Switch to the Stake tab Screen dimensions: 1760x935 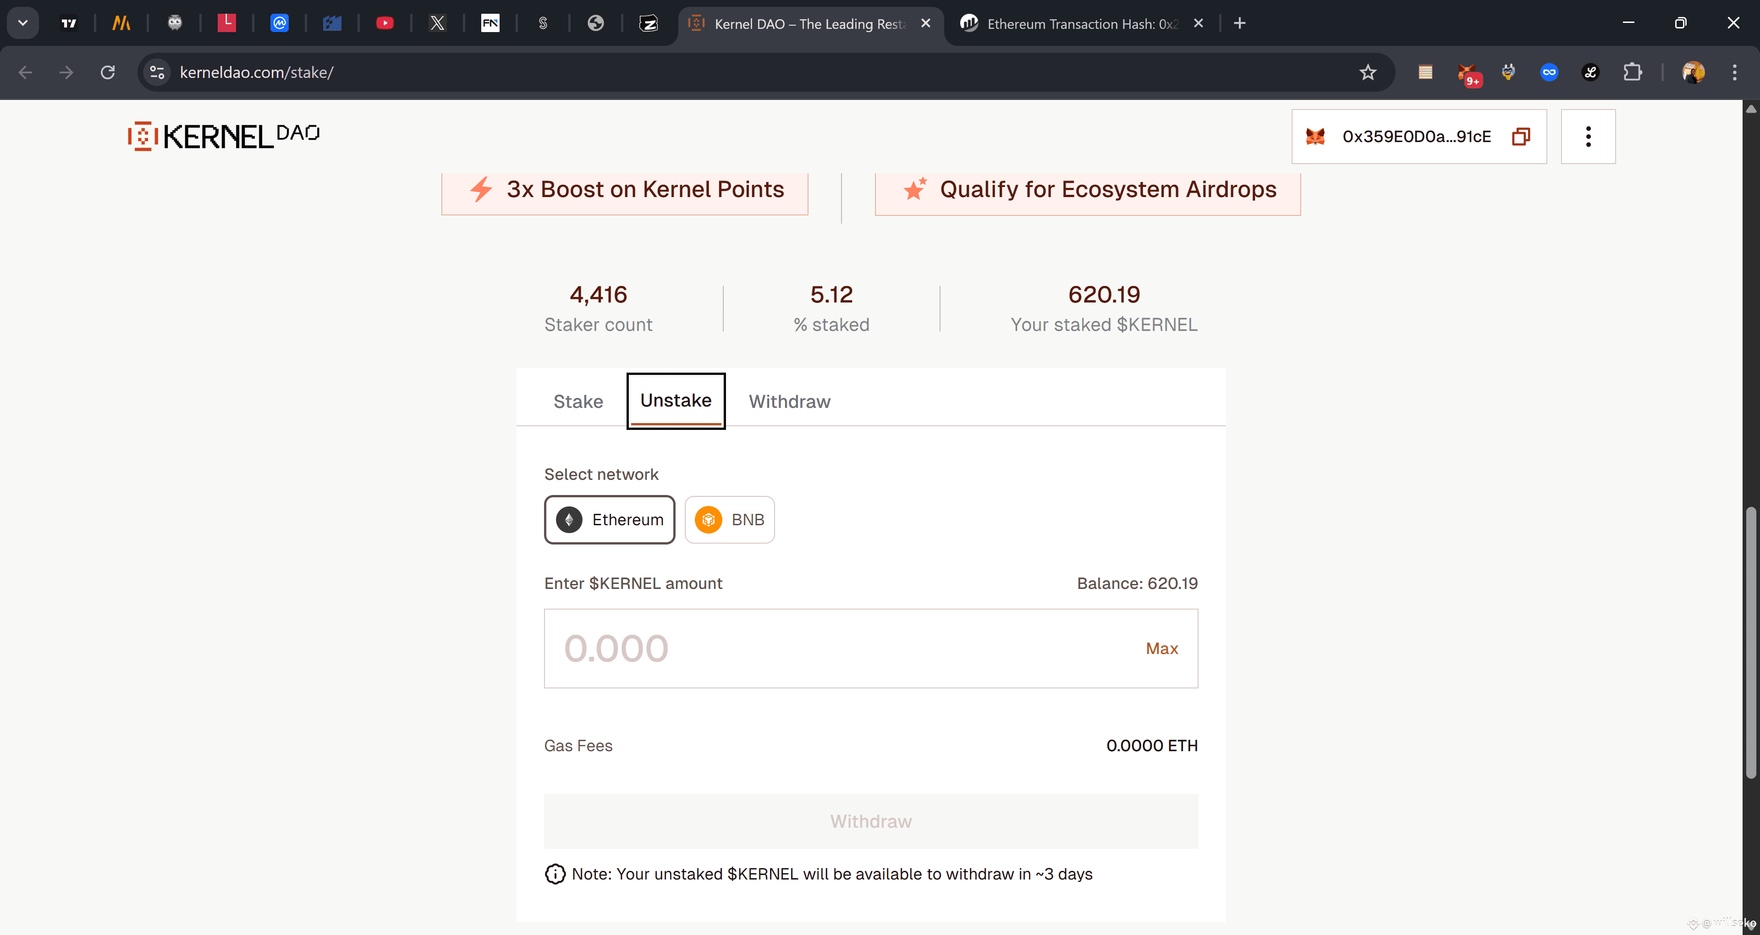coord(578,402)
